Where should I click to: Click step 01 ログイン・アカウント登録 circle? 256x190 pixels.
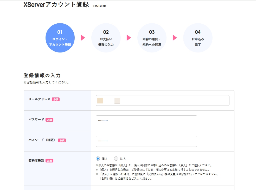(x=60, y=37)
